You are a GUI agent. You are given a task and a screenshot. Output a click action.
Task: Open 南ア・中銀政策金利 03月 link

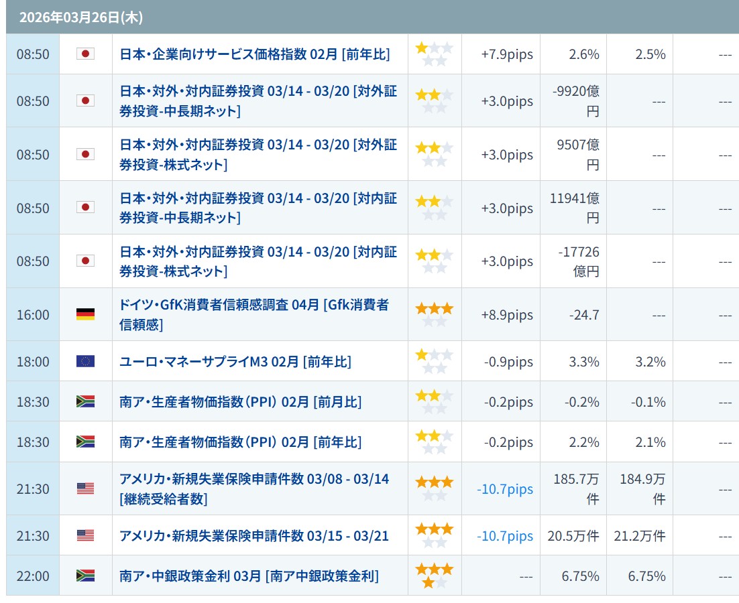click(x=249, y=576)
